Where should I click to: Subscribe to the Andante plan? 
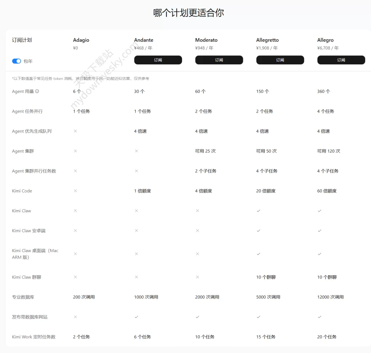[x=158, y=60]
